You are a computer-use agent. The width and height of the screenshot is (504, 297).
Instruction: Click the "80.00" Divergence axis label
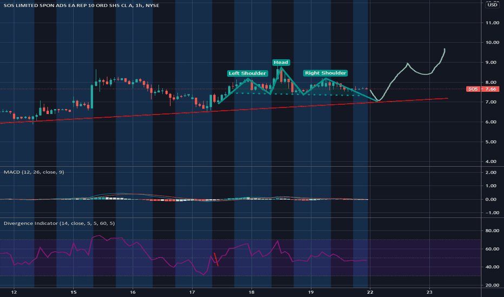(492, 231)
